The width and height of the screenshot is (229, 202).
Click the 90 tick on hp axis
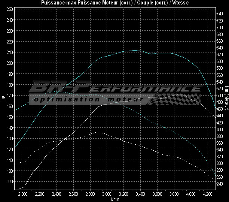click(x=10, y=182)
